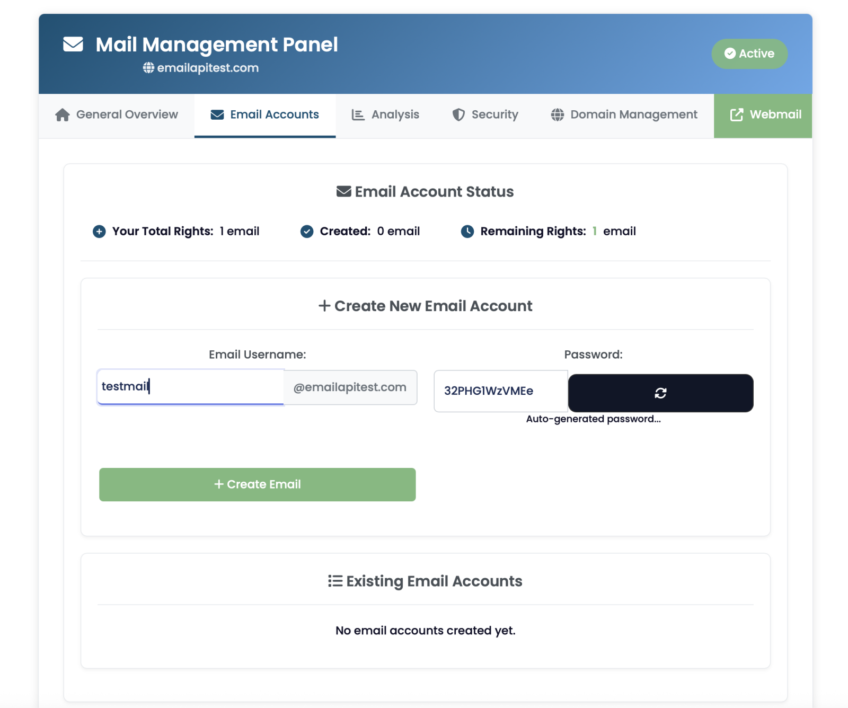Click the checkmark icon beside Created
This screenshot has width=848, height=708.
(307, 232)
